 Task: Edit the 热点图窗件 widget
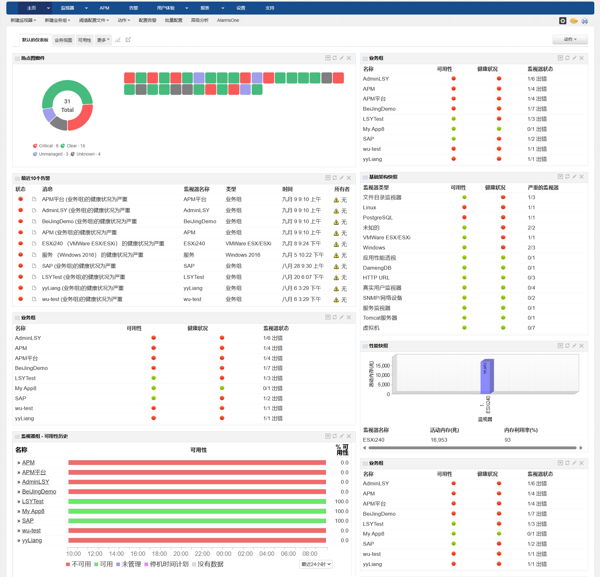coord(342,58)
